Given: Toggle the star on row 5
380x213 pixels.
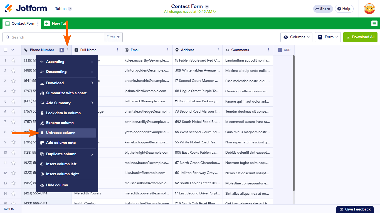Looking at the screenshot, I should 13,101.
